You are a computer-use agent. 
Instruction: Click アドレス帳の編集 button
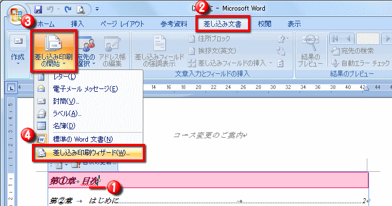(x=112, y=51)
